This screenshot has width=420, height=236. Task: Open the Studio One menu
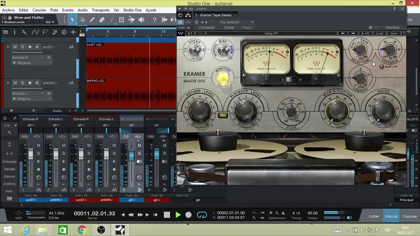tap(132, 10)
